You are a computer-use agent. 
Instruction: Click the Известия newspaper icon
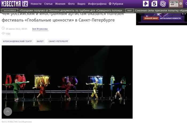(x=174, y=4)
